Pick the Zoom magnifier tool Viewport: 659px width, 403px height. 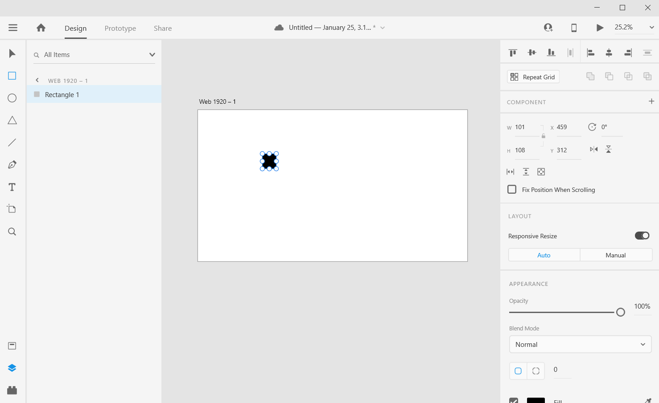click(x=12, y=232)
